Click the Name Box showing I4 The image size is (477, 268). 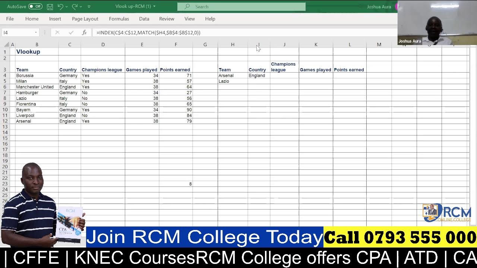(18, 32)
